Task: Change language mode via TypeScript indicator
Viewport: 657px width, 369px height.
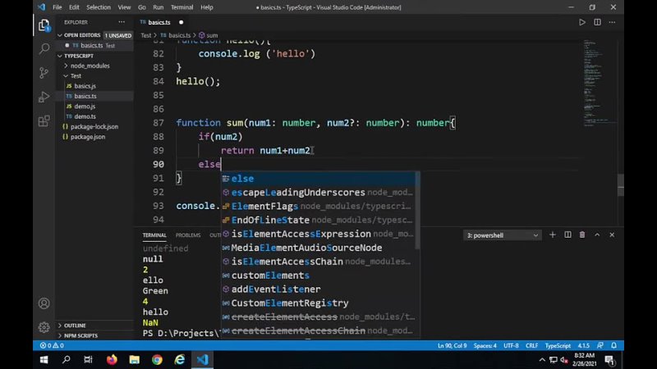Action: 558,345
